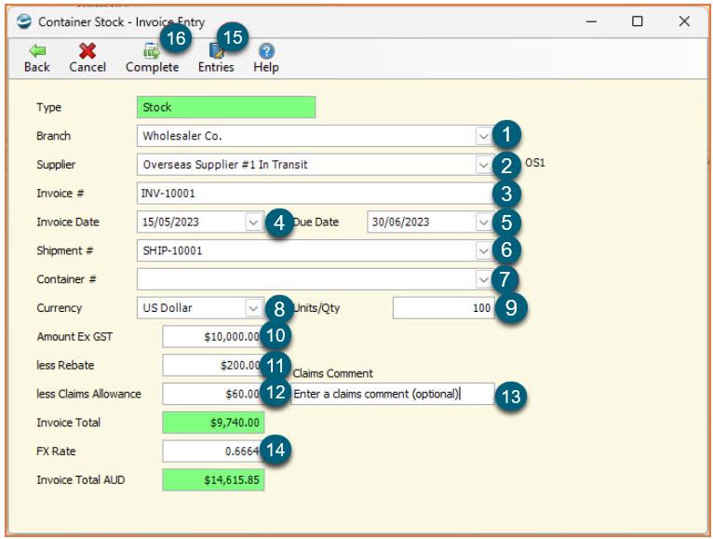The height and width of the screenshot is (539, 713).
Task: Expand the Supplier dropdown arrow
Action: [483, 165]
